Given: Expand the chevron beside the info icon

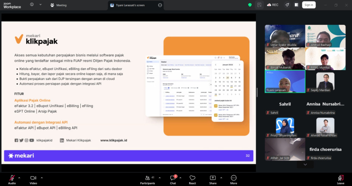Looking at the screenshot, I should click(40, 5).
